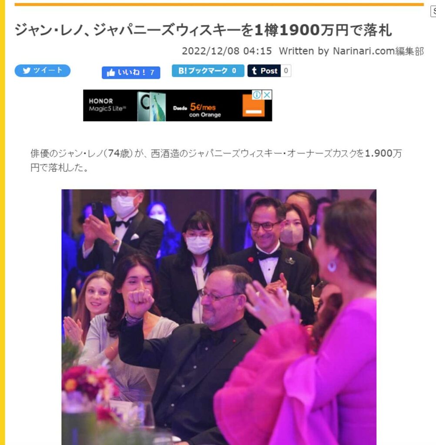Like the article with いいね! button
436x445 pixels.
(x=131, y=73)
